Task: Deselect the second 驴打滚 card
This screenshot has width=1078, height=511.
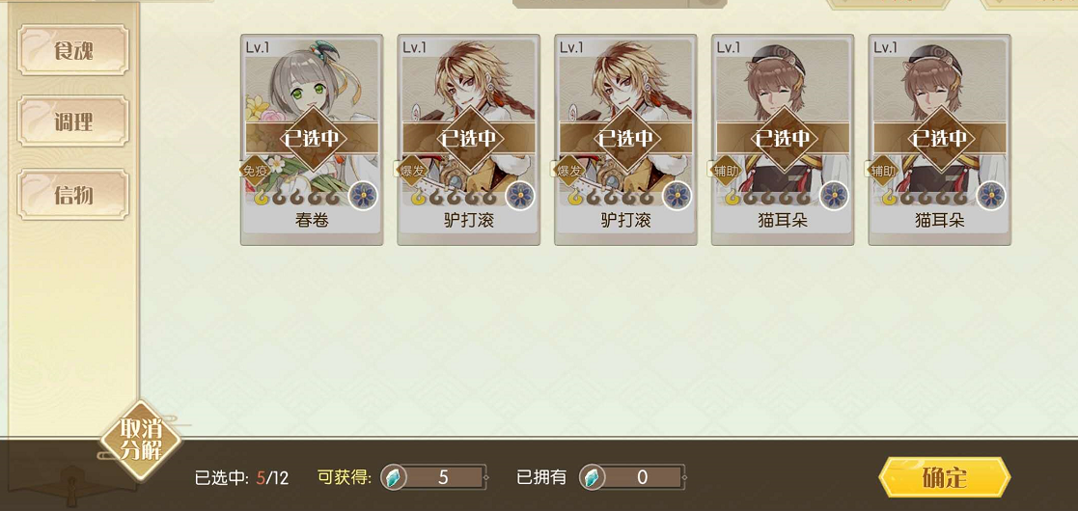Action: pos(625,140)
